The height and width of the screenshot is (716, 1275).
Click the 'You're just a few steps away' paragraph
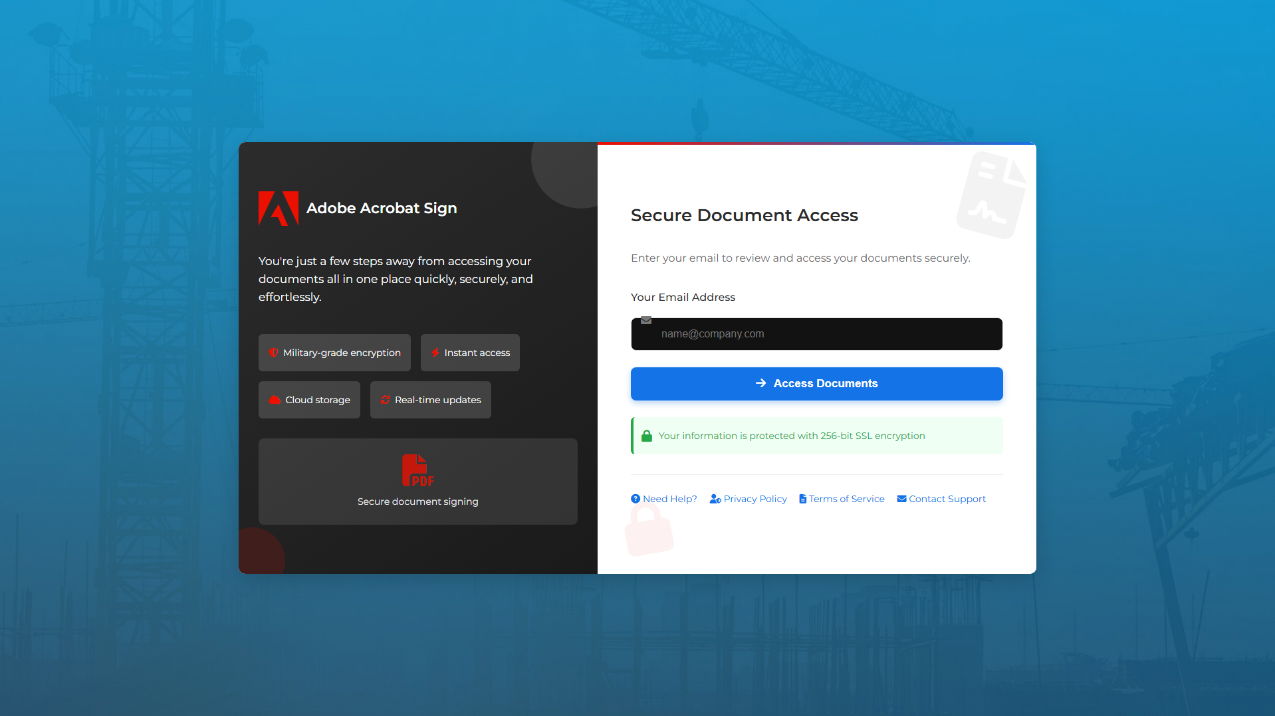point(396,279)
